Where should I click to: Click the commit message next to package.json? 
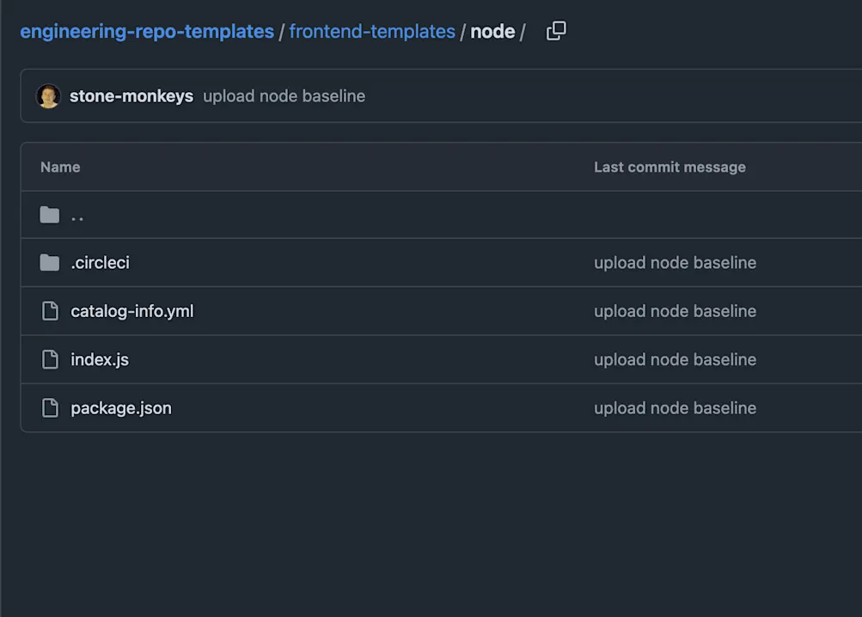pos(675,407)
